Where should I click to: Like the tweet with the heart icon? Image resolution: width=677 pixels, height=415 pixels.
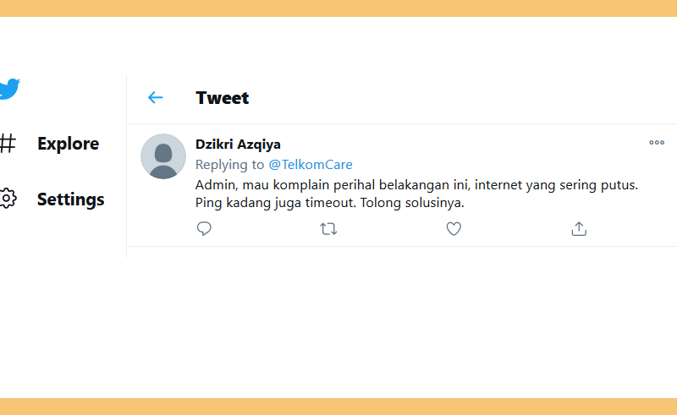[454, 229]
